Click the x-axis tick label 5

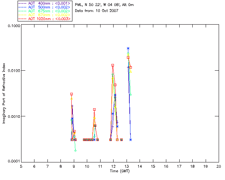tap(21, 166)
